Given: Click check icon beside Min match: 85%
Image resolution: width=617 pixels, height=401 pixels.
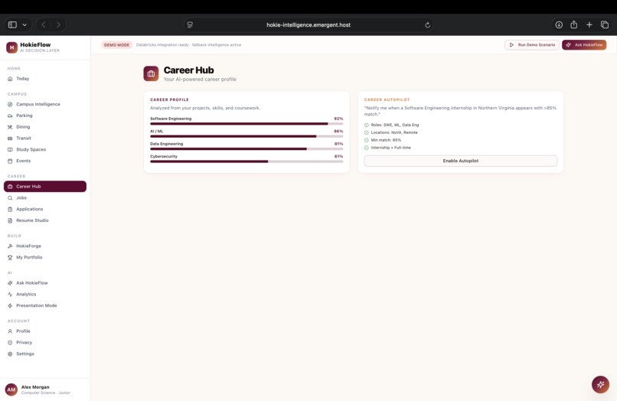Looking at the screenshot, I should pos(367,140).
